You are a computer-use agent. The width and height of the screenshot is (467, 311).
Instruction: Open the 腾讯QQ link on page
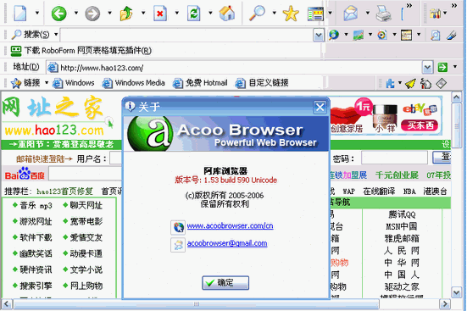402,214
